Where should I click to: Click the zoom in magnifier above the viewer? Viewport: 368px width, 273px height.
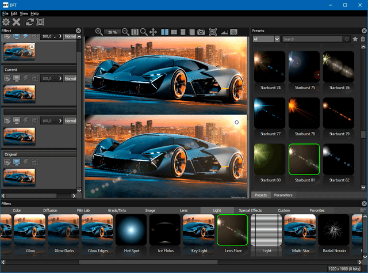pos(99,32)
